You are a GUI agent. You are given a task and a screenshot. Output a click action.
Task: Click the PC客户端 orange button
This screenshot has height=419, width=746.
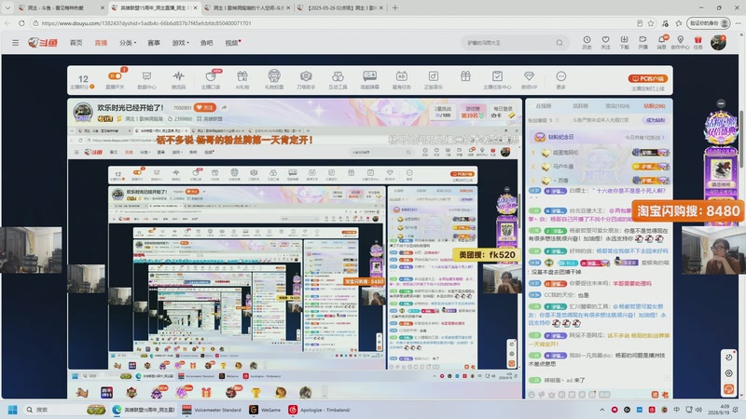point(647,78)
